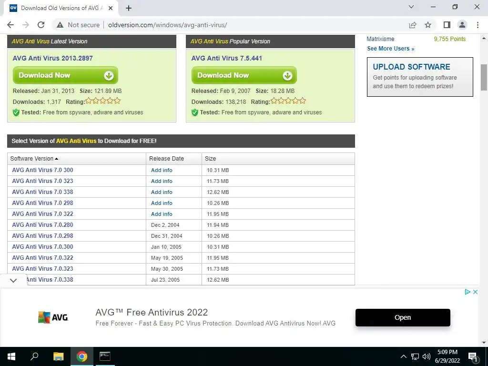Image resolution: width=488 pixels, height=366 pixels.
Task: Click the address bar URL oldversion.com
Action: coord(167,25)
